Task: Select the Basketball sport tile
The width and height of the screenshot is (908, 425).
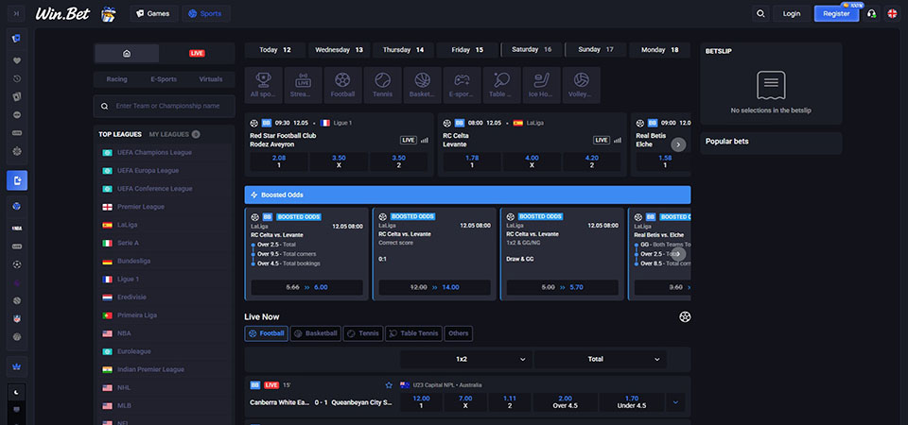Action: pos(422,85)
